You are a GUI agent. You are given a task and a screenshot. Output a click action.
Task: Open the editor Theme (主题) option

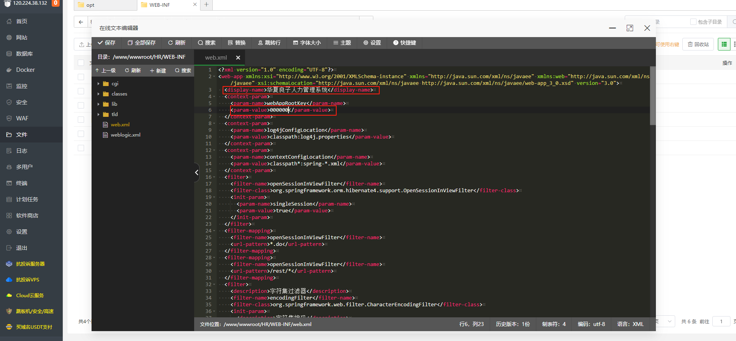pos(342,43)
